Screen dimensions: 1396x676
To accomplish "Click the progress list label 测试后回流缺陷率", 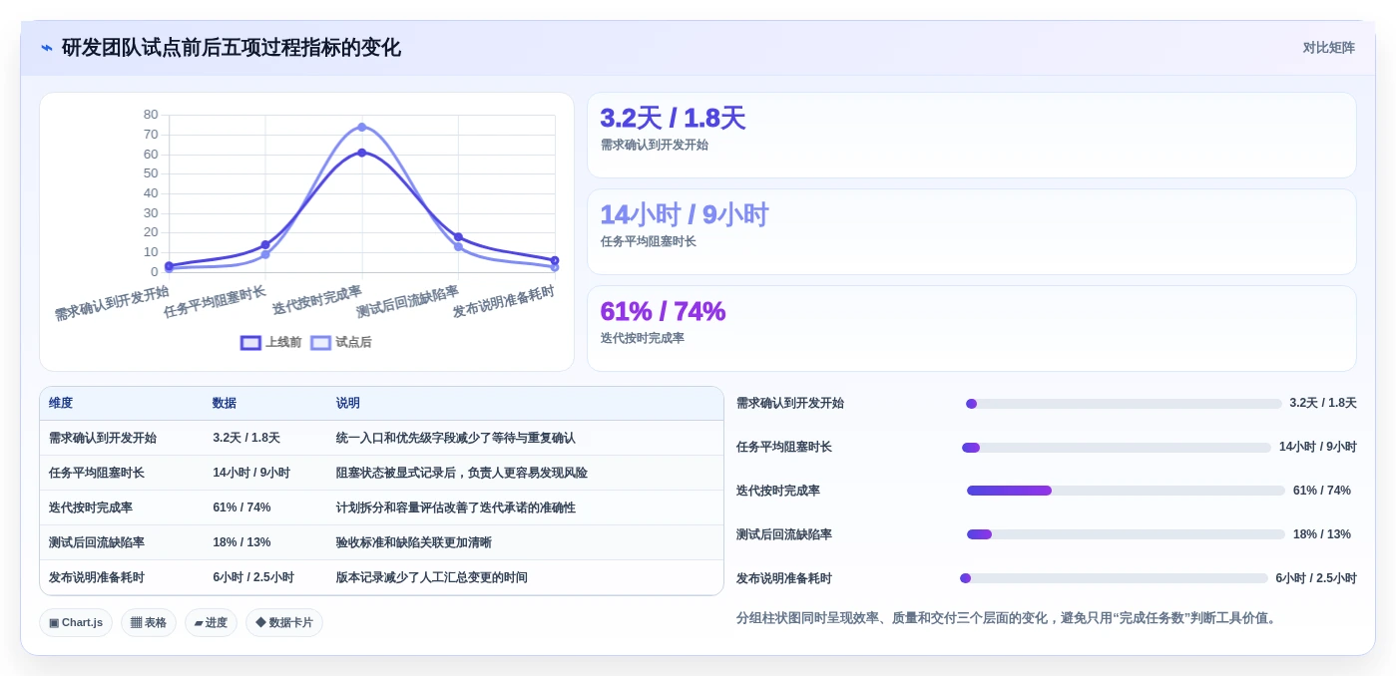I will tap(784, 534).
